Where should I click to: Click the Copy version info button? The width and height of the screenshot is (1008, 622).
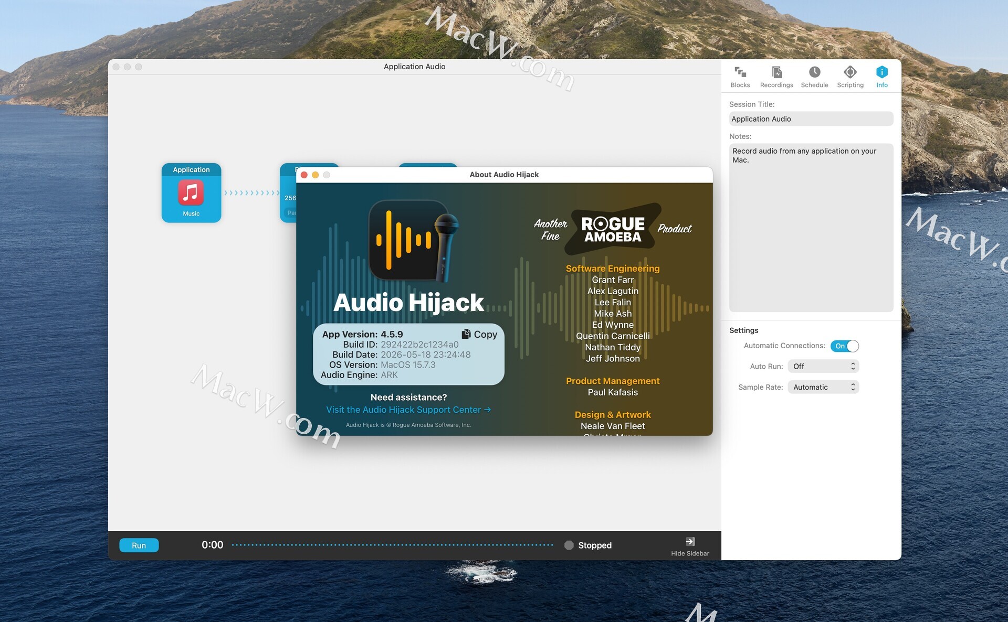click(x=479, y=334)
